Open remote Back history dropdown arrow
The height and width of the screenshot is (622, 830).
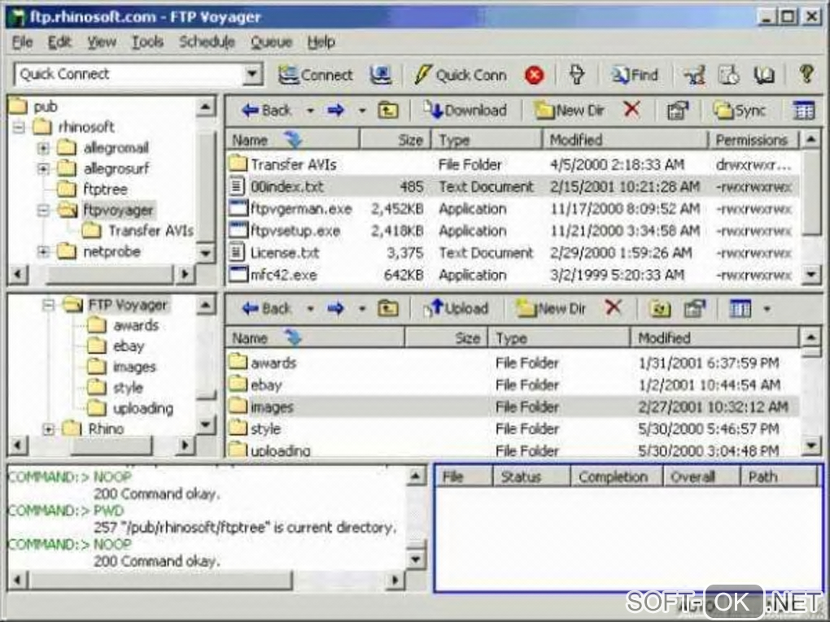pos(310,111)
